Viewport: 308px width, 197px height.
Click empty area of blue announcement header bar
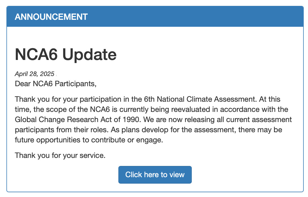click(196, 17)
